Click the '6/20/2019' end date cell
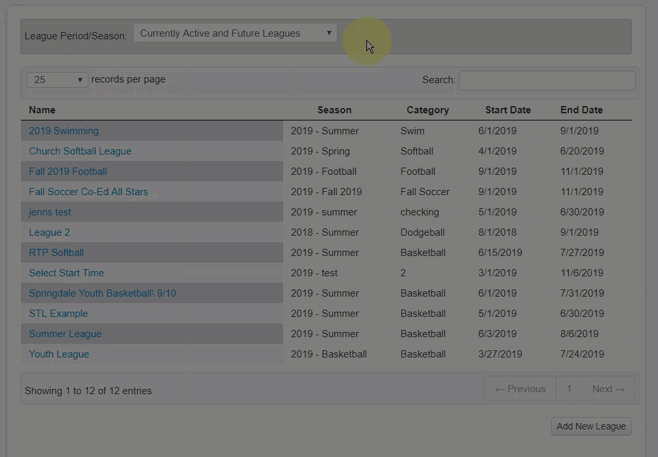 coord(582,151)
